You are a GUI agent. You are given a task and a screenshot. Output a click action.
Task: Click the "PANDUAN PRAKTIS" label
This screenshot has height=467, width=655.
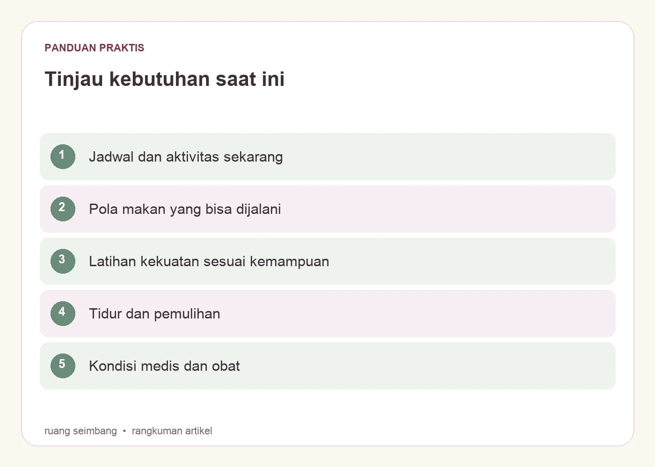(95, 48)
